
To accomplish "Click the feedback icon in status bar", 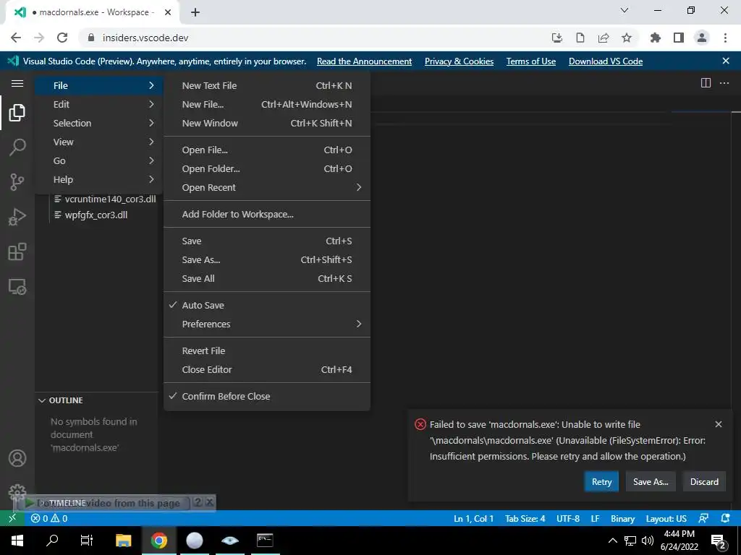I will click(703, 518).
